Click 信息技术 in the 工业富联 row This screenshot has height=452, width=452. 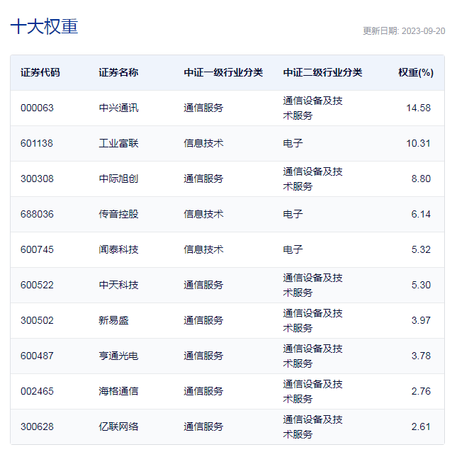coord(203,143)
